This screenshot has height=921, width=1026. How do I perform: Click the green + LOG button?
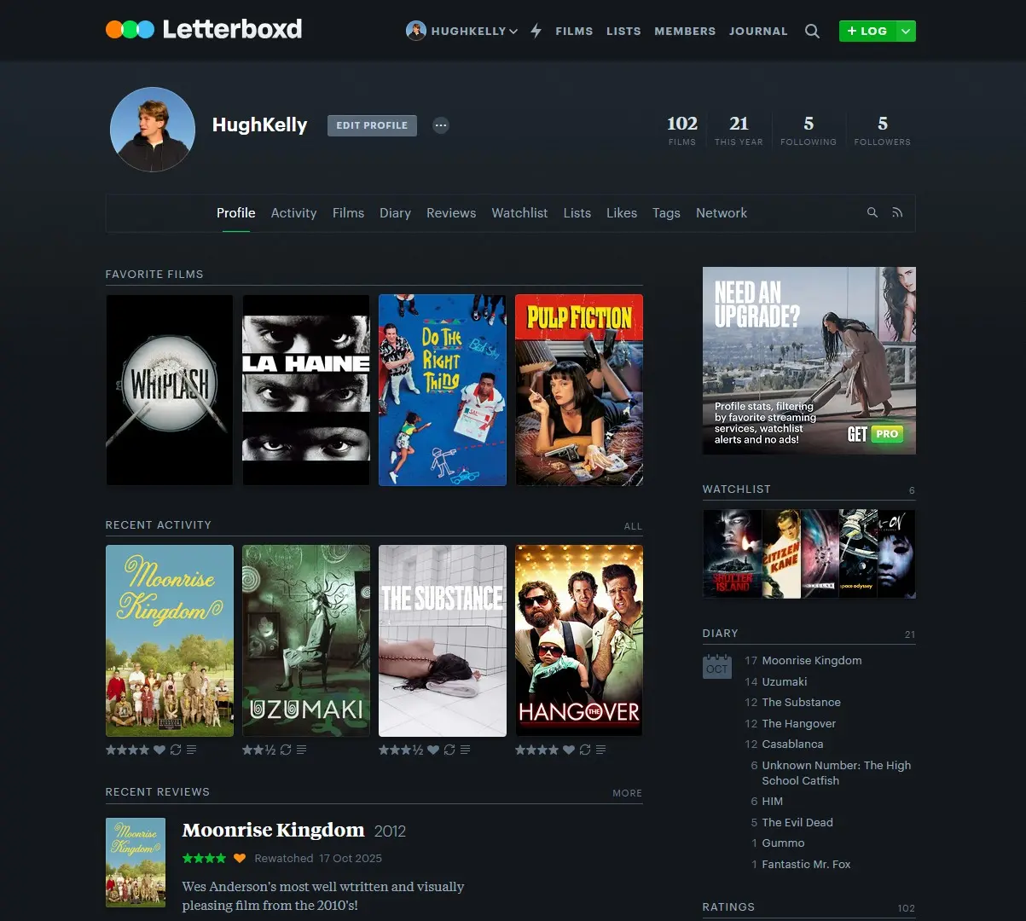[867, 31]
